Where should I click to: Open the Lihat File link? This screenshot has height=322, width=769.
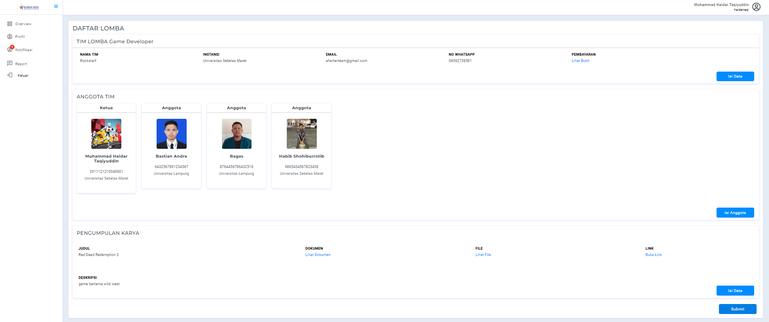click(483, 255)
